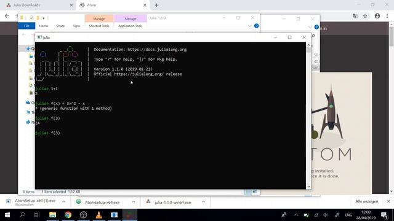This screenshot has width=394, height=221.
Task: Expand options for julia-1.1.0-win64.exe download
Action: 203,202
